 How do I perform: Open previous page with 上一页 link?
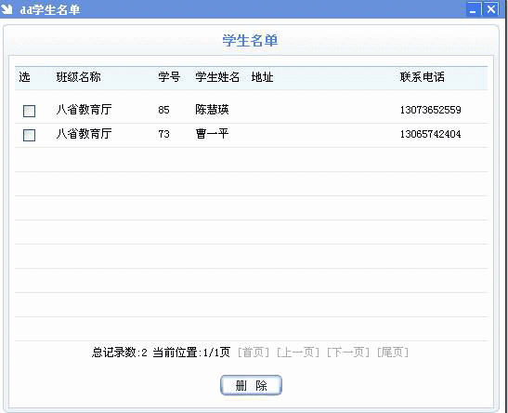click(298, 353)
